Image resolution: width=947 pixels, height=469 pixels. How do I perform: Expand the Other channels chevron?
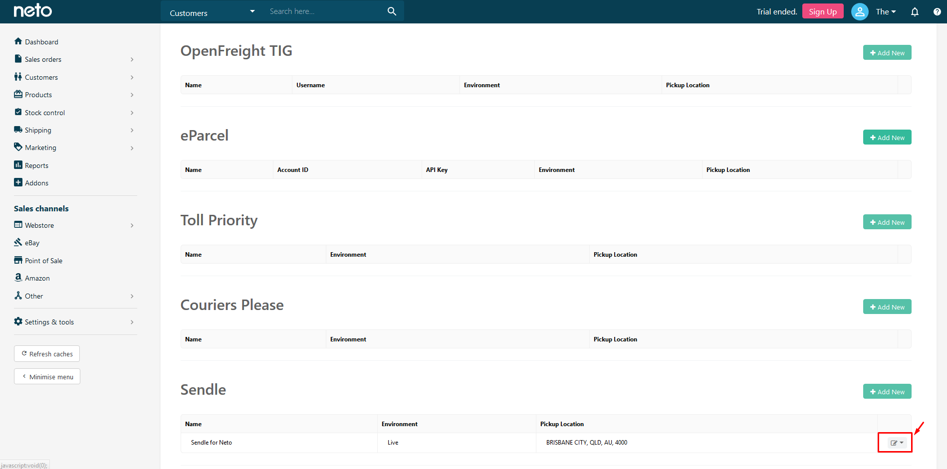(132, 296)
